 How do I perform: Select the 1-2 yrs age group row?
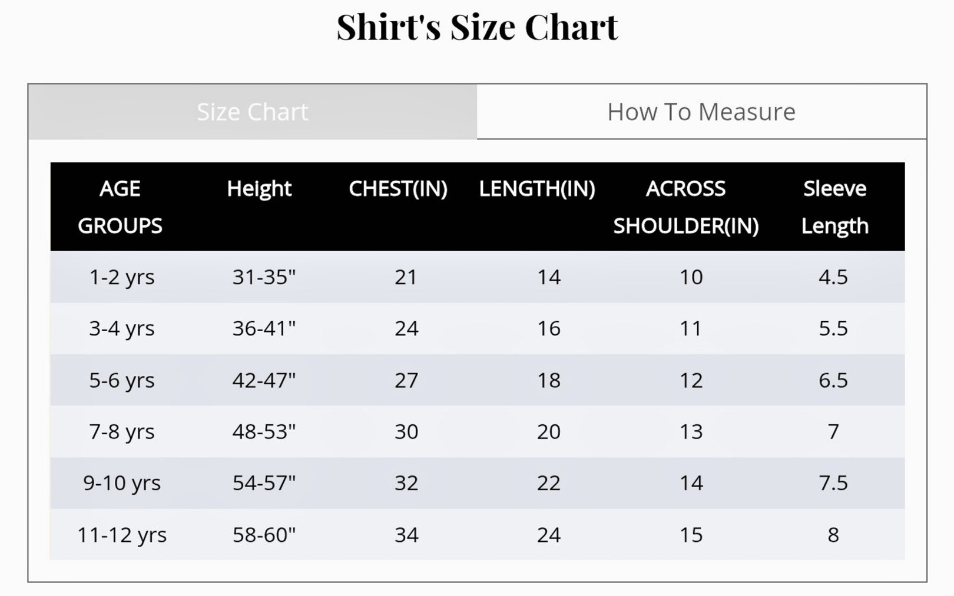122,277
